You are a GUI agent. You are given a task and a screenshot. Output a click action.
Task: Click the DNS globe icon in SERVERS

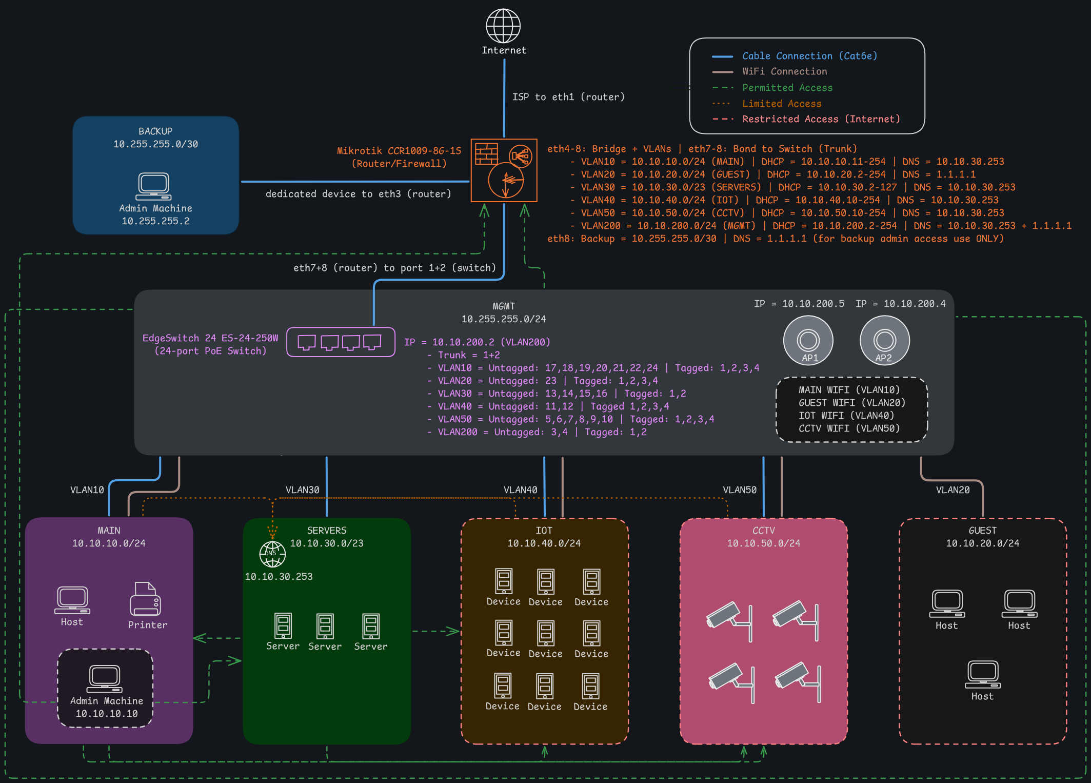point(272,554)
